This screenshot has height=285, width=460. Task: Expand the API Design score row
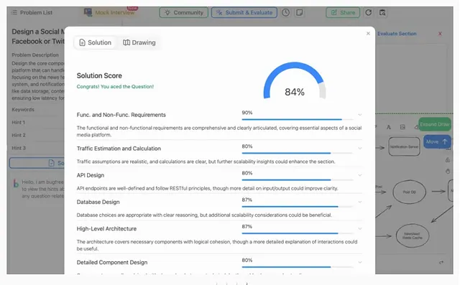[359, 175]
